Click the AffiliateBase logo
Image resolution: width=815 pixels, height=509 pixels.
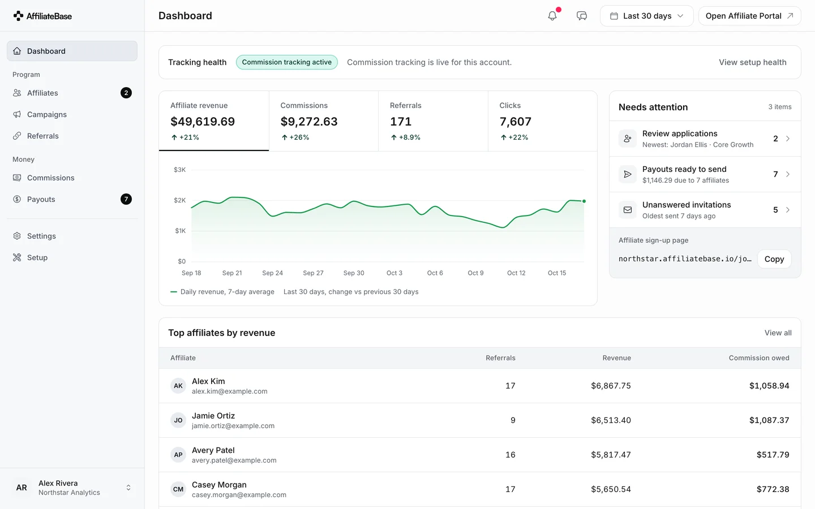42,16
